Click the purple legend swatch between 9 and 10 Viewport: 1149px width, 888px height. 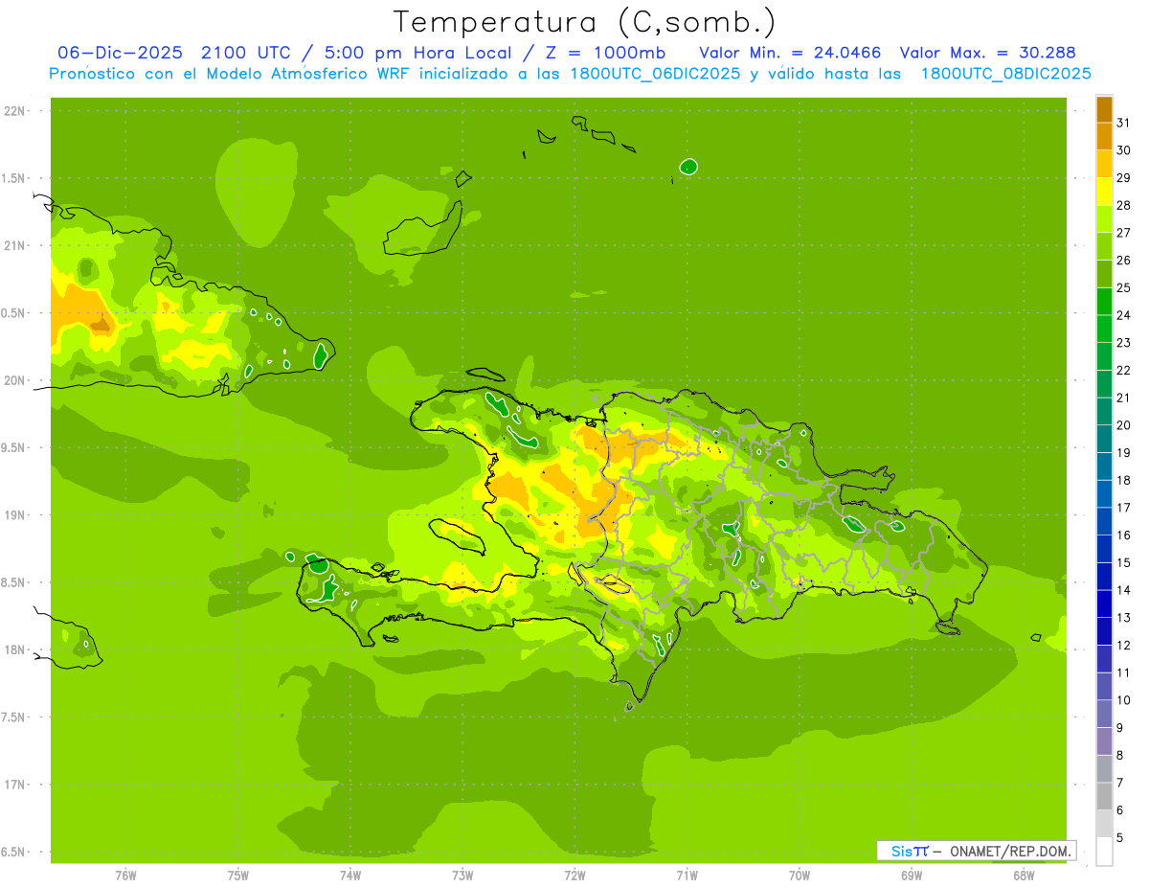point(1104,714)
